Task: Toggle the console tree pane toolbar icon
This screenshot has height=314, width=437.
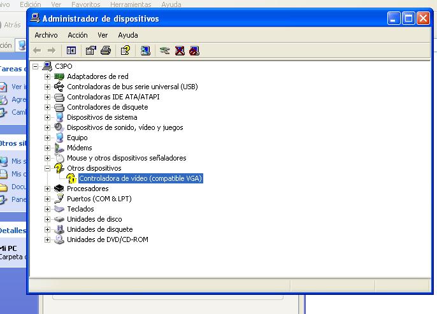Action: (71, 50)
